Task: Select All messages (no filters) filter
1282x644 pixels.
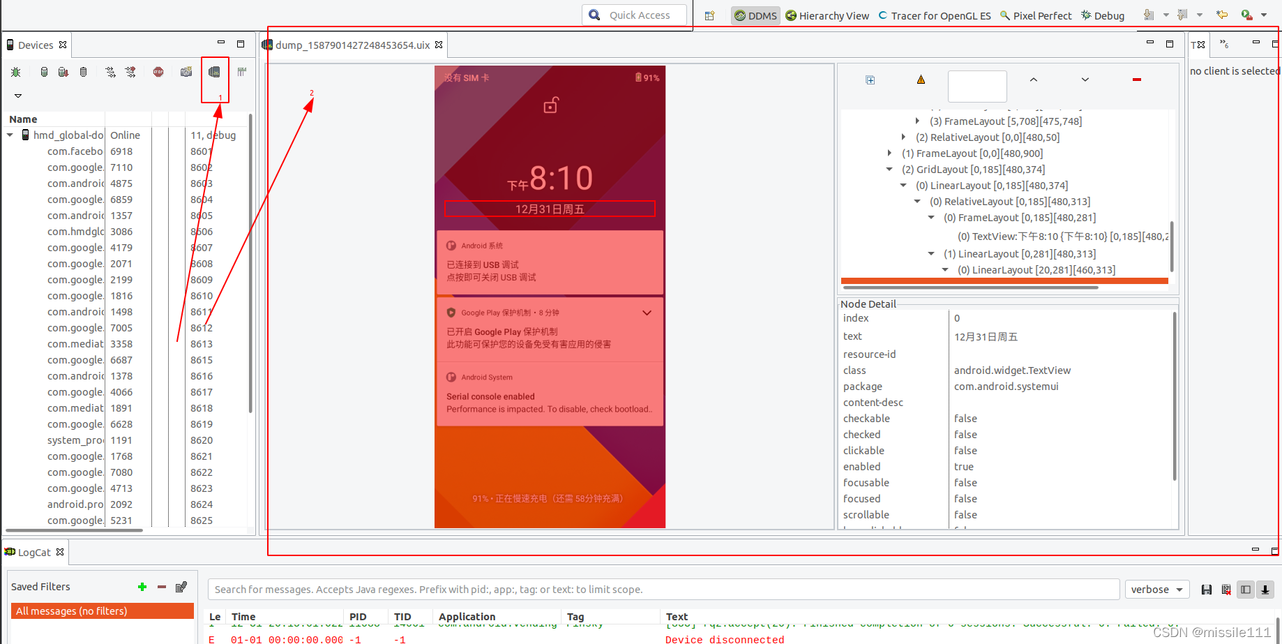Action: tap(70, 611)
